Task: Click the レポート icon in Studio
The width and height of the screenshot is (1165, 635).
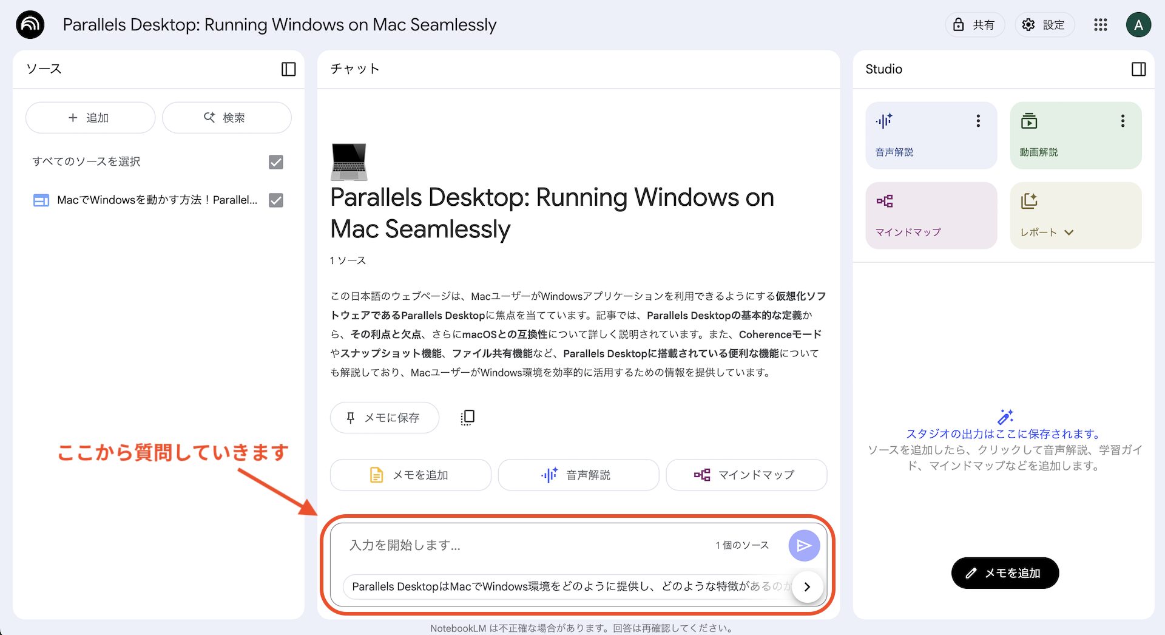Action: coord(1029,201)
